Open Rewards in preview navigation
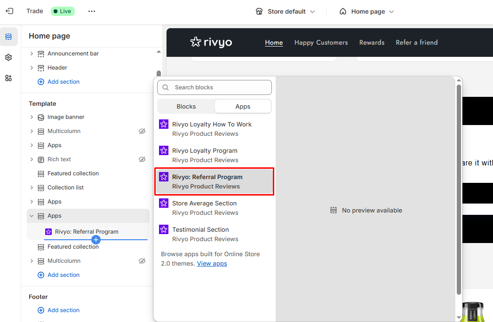The width and height of the screenshot is (493, 322). (372, 42)
